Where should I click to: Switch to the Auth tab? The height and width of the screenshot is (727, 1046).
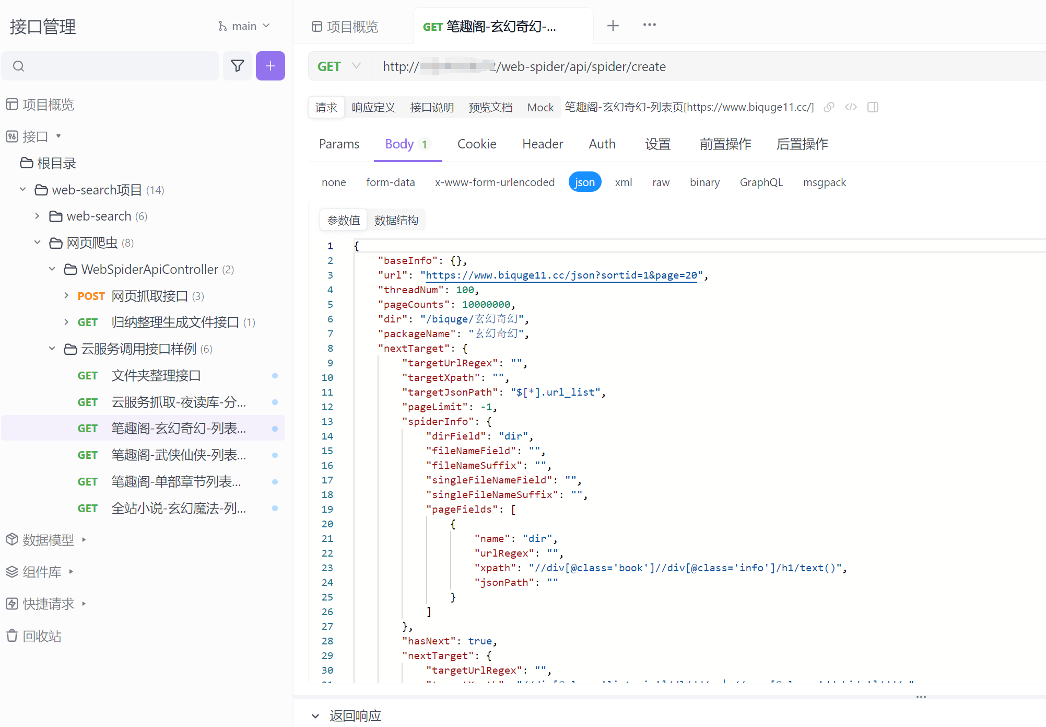tap(602, 144)
